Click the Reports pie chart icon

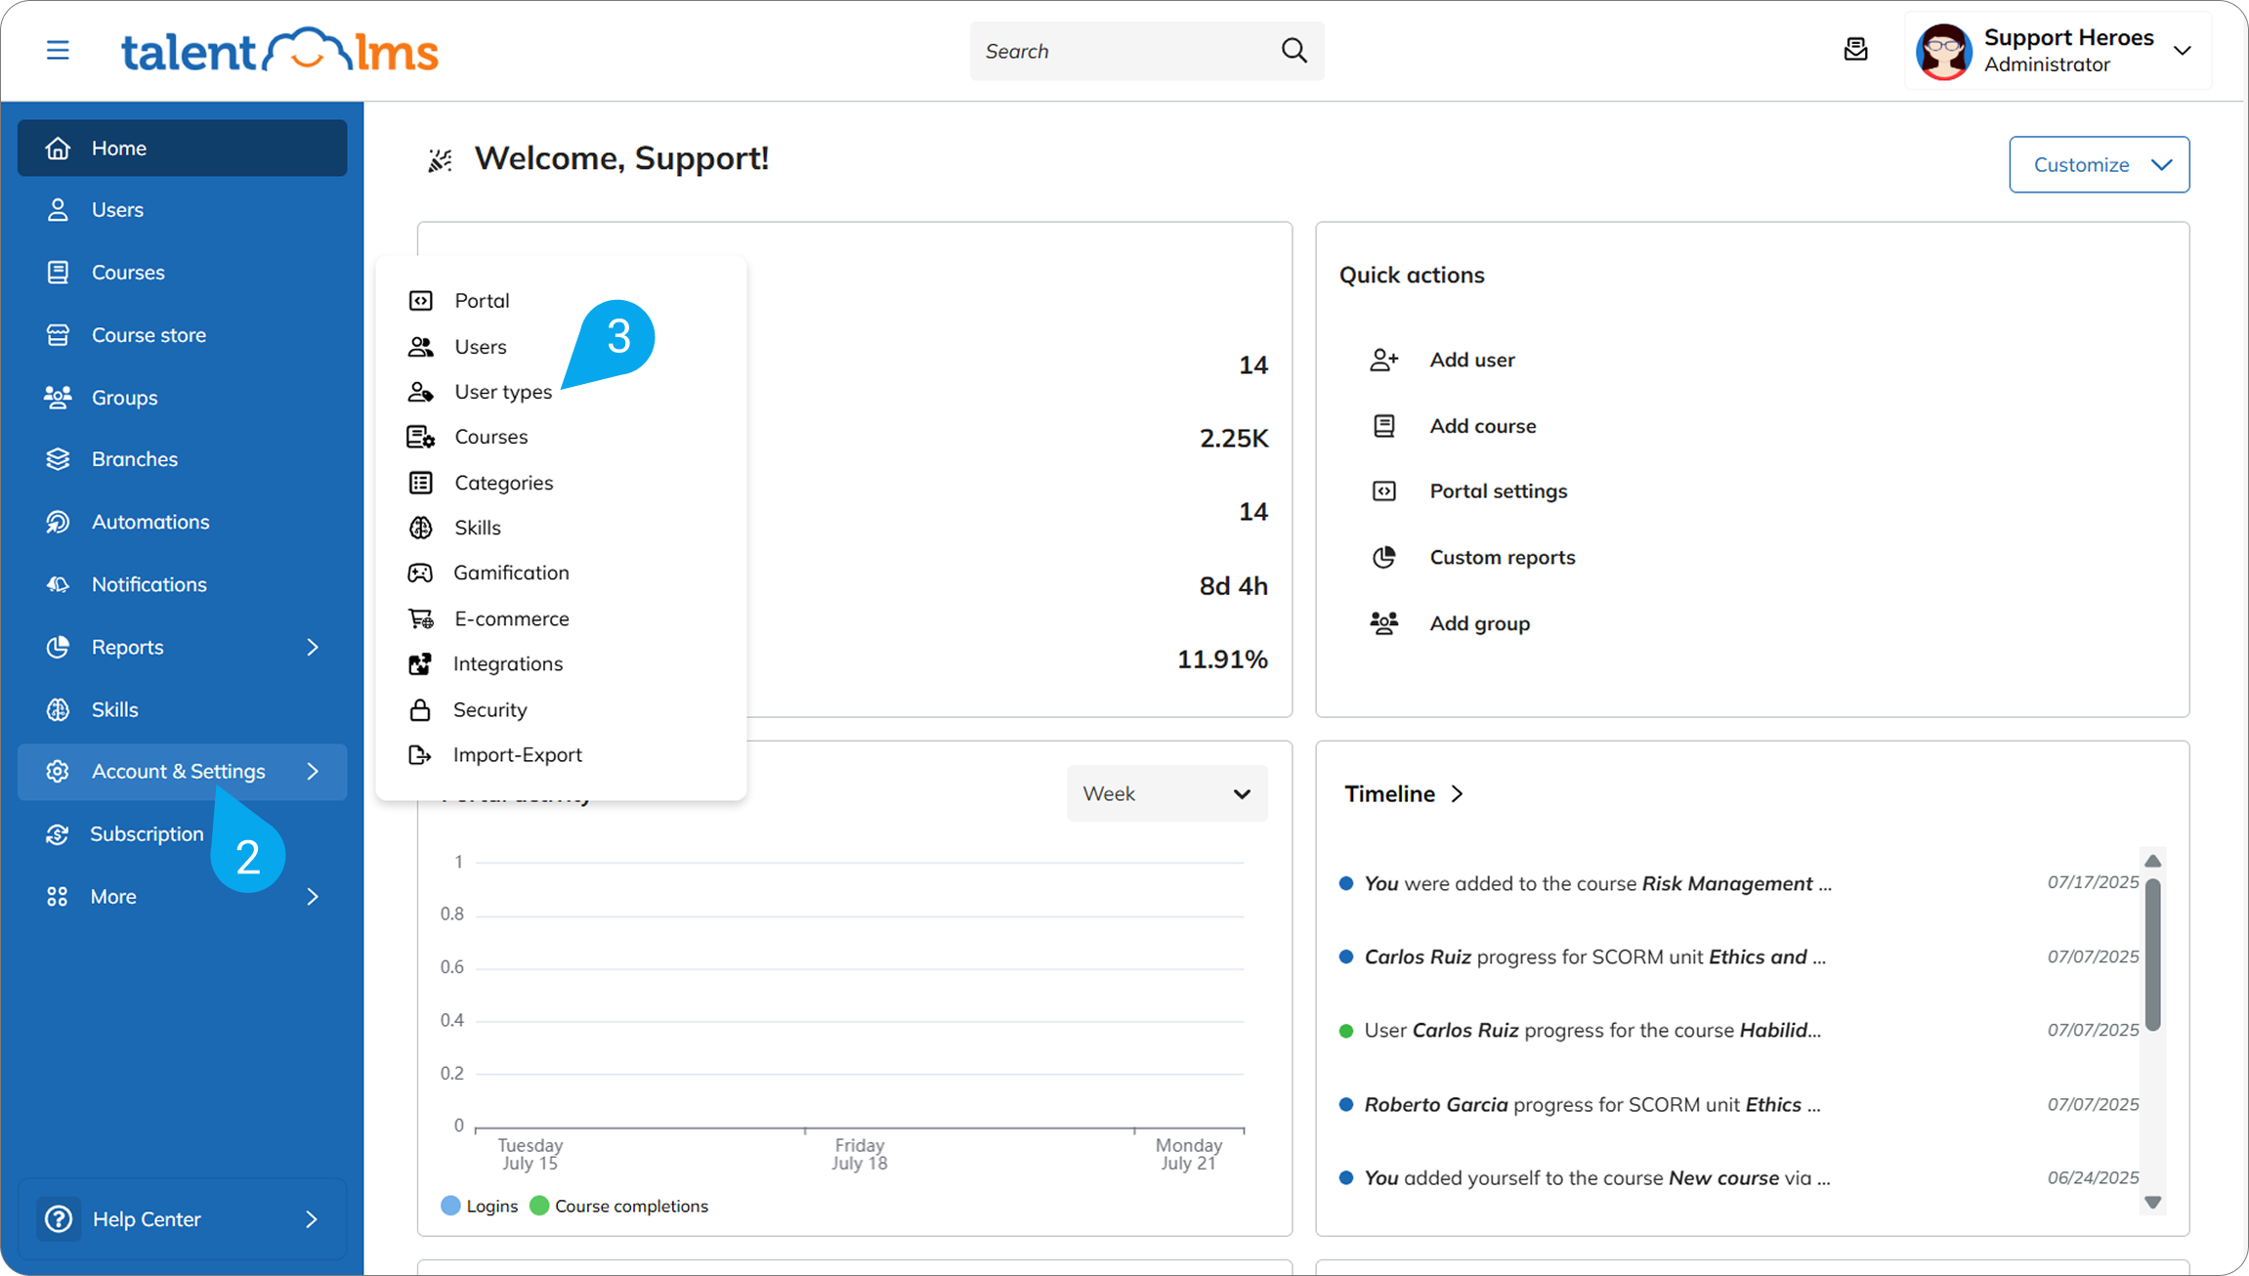click(x=58, y=647)
